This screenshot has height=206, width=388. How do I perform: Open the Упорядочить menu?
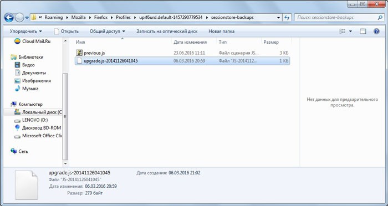[25, 31]
